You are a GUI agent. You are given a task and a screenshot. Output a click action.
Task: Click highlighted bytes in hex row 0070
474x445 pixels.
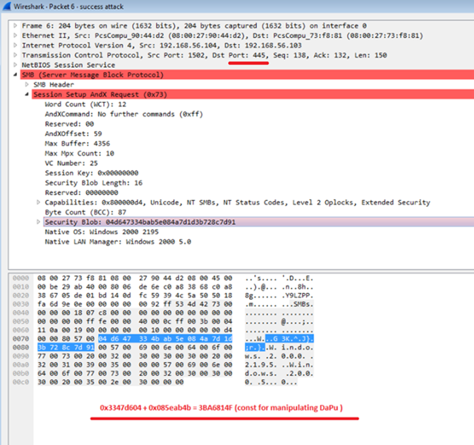(x=165, y=338)
